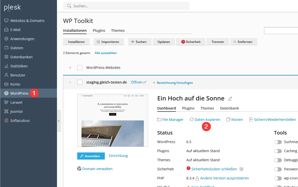This screenshot has width=298, height=187.
Task: Click the pencil icon beside site title
Action: pyautogui.click(x=230, y=99)
